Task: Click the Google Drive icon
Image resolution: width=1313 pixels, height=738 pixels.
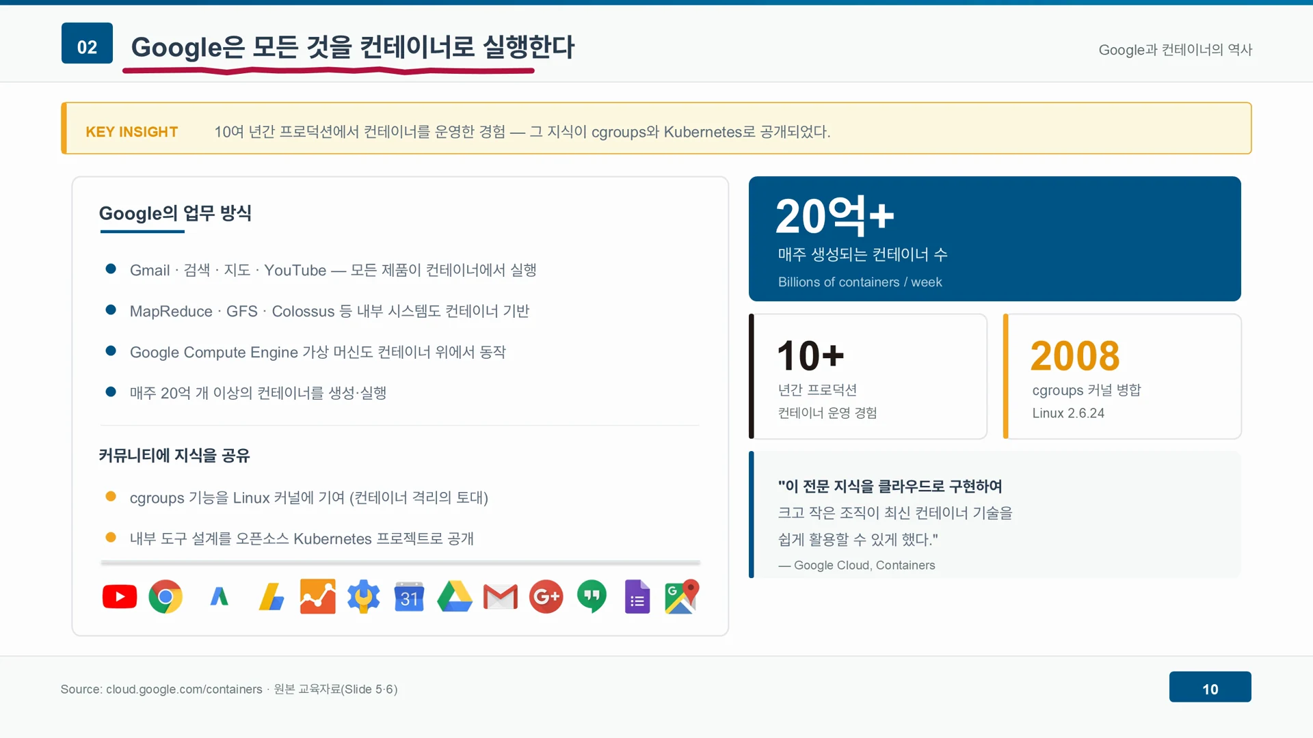Action: pos(455,597)
